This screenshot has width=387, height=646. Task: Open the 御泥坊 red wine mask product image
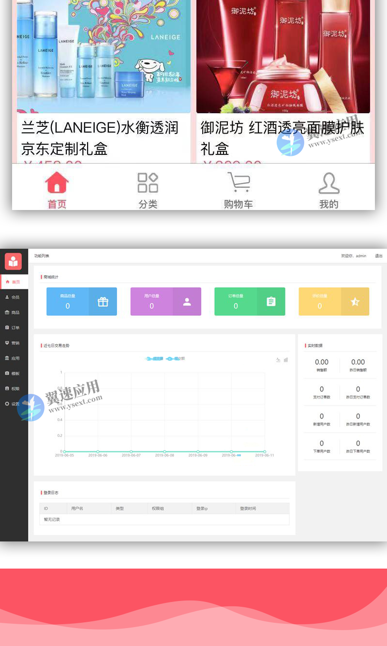(x=283, y=56)
